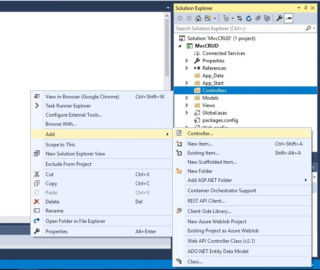The image size is (320, 270).
Task: Click the Collapse All icon in toolbar
Action: tap(258, 18)
